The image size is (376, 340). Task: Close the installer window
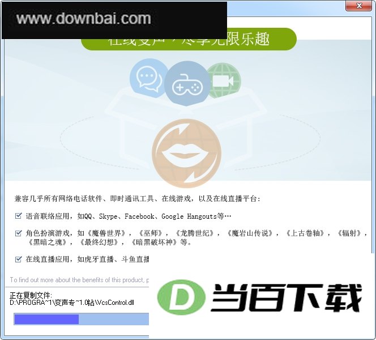[x=359, y=6]
